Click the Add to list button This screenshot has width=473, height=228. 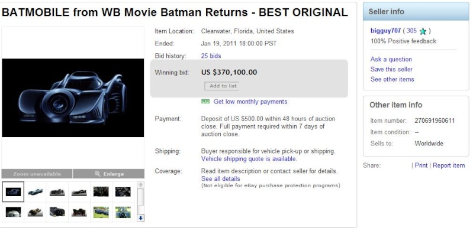point(222,86)
